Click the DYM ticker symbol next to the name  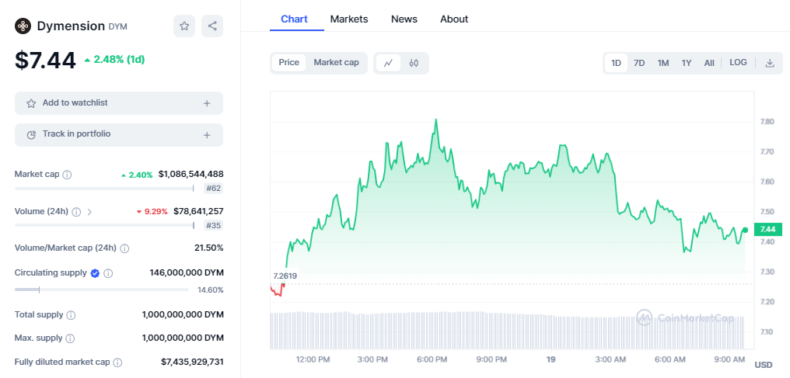[x=118, y=26]
